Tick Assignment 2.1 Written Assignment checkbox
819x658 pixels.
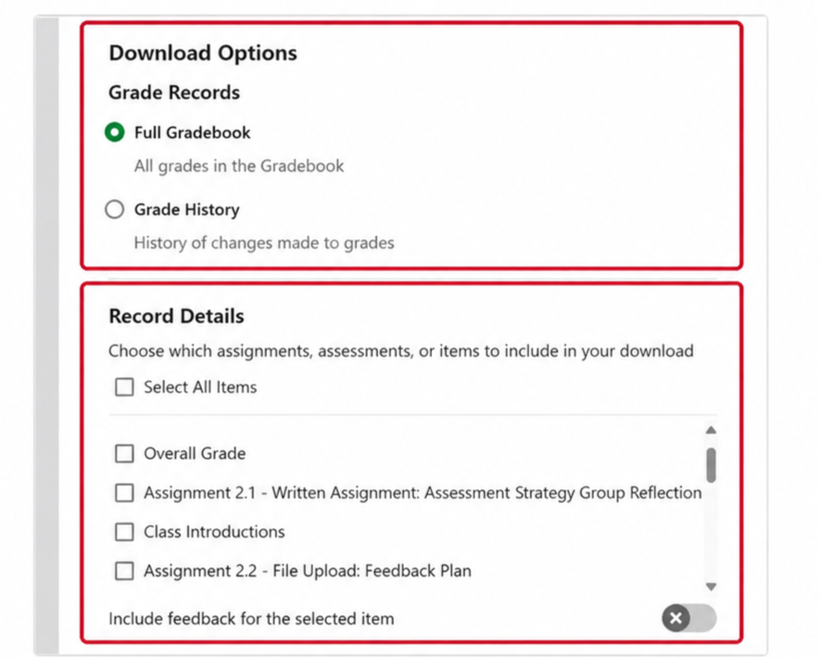click(x=124, y=493)
